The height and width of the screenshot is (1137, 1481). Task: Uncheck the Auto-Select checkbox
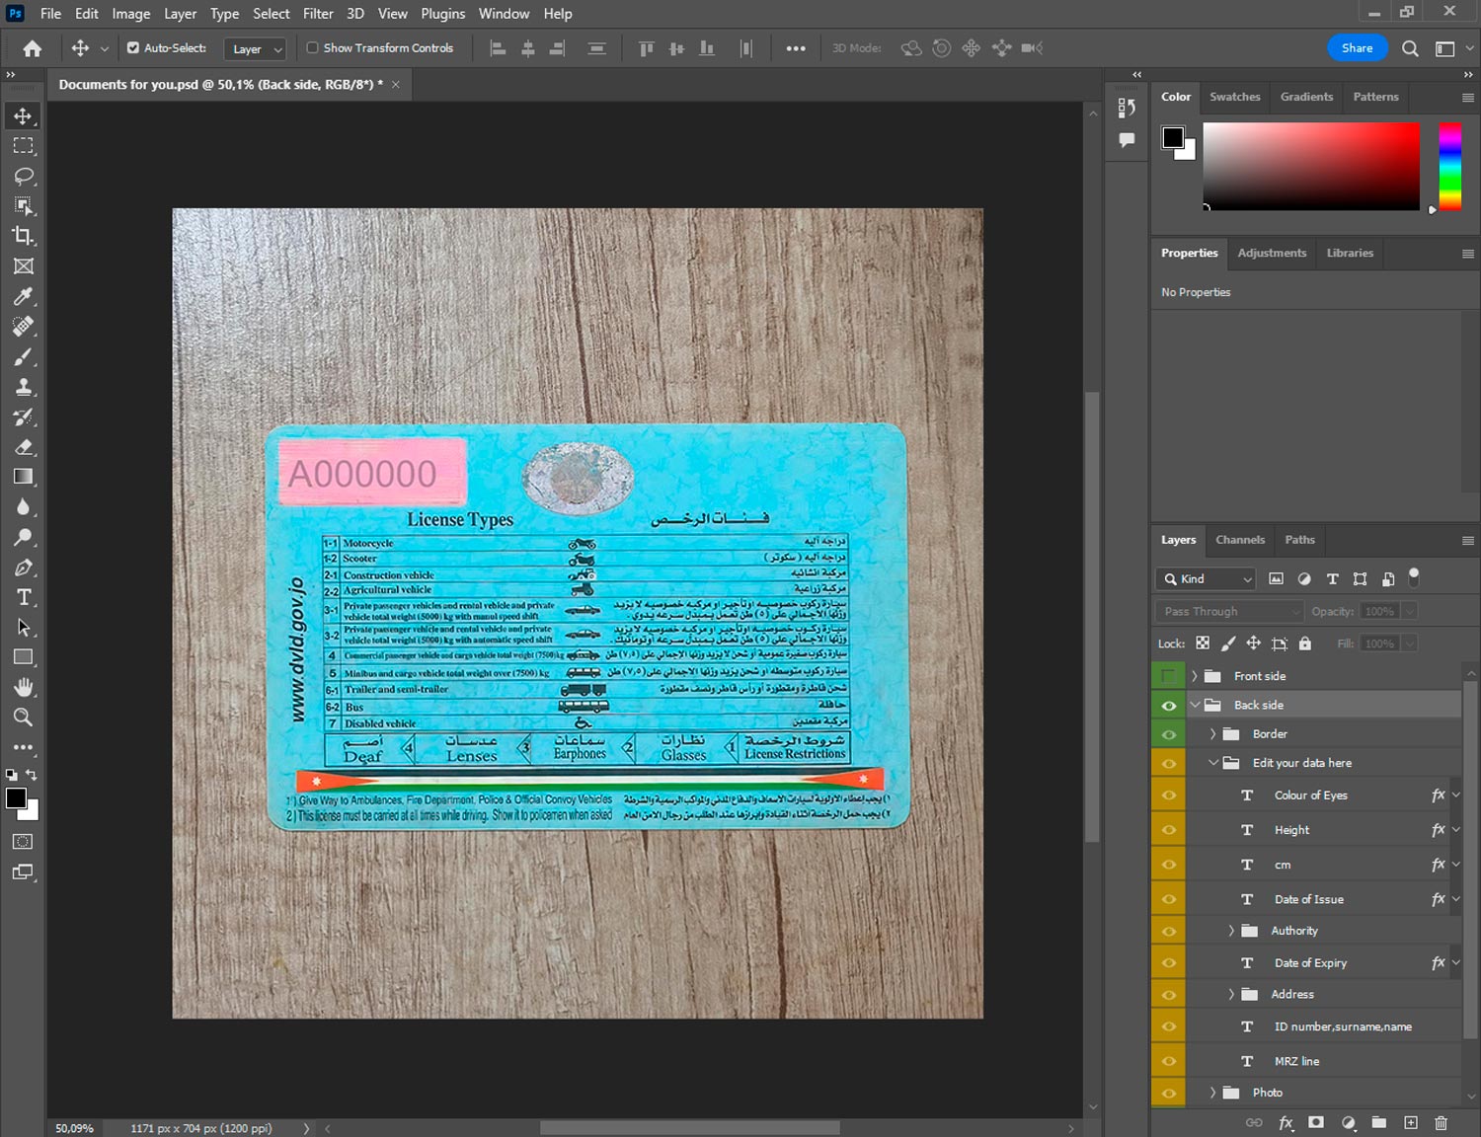point(133,47)
